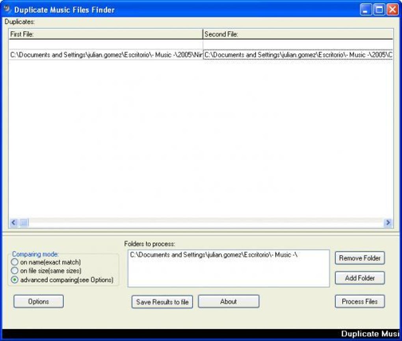Minimize the Duplicate Music Files Finder window

tap(366, 10)
